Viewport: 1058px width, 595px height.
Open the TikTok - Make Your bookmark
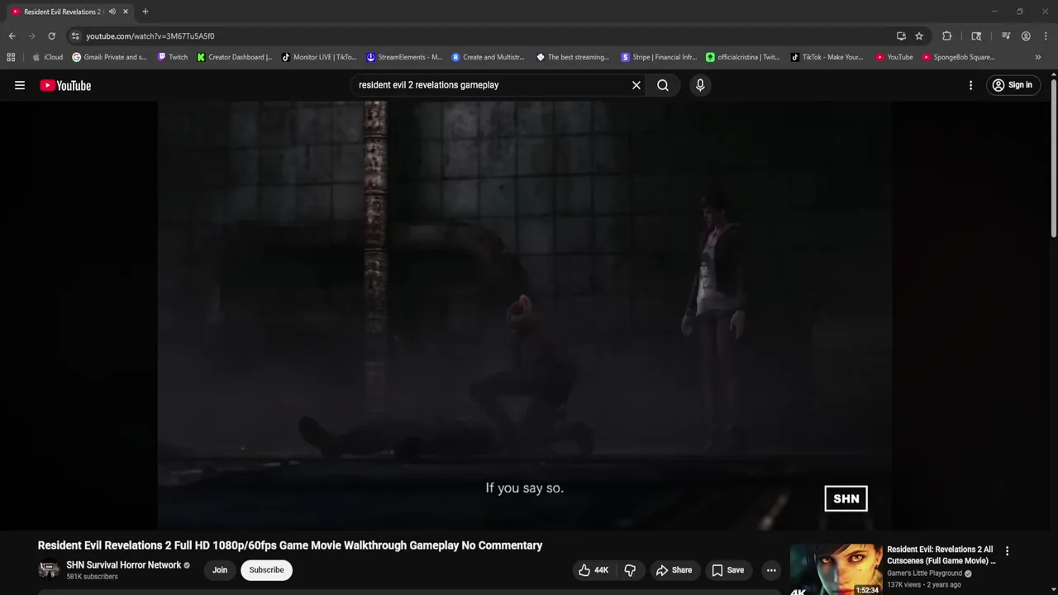click(827, 57)
